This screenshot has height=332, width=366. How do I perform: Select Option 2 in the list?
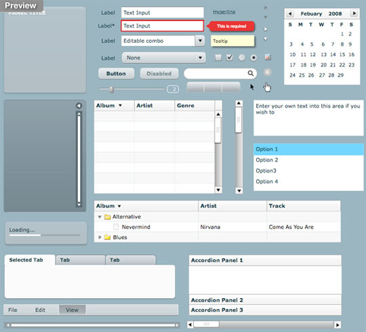tap(308, 160)
